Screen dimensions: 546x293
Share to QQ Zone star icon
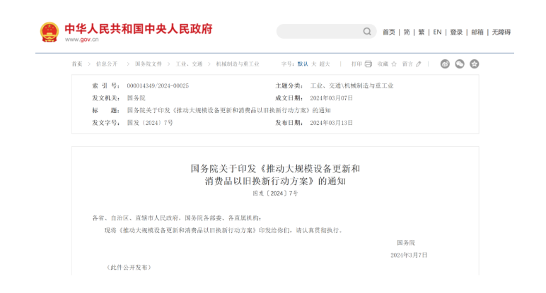(x=475, y=64)
